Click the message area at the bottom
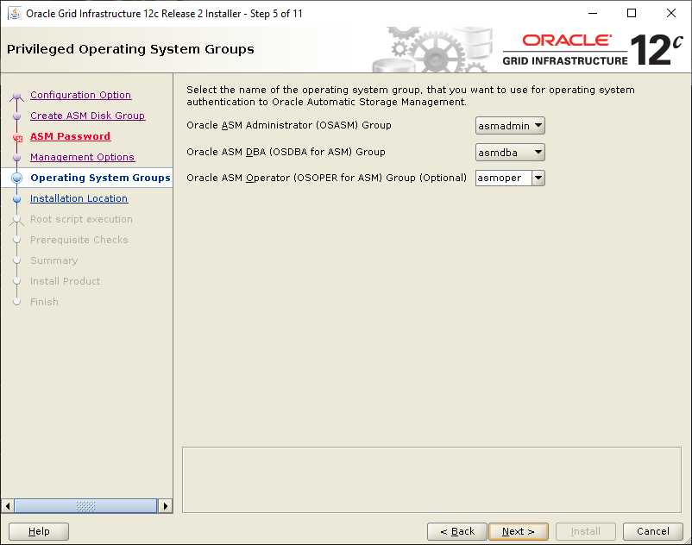 pos(431,479)
